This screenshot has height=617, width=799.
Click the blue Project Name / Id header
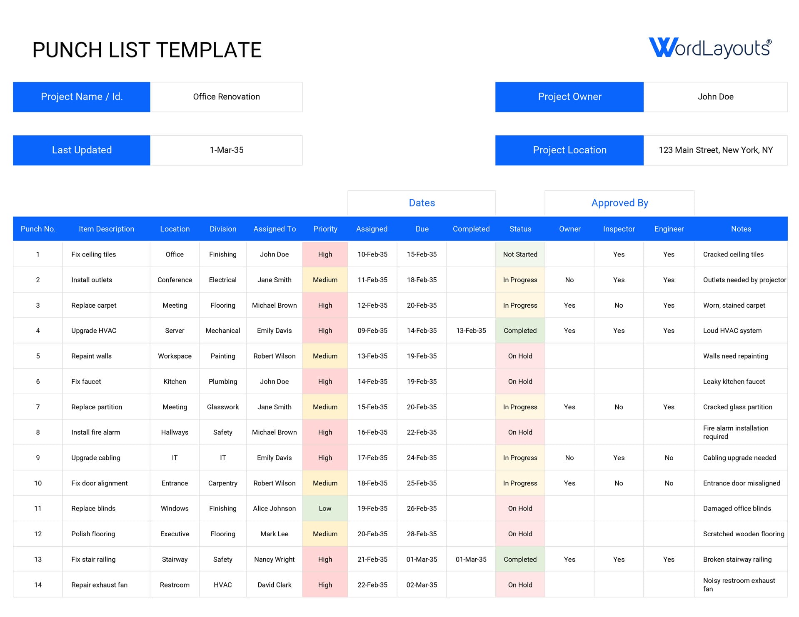click(82, 97)
